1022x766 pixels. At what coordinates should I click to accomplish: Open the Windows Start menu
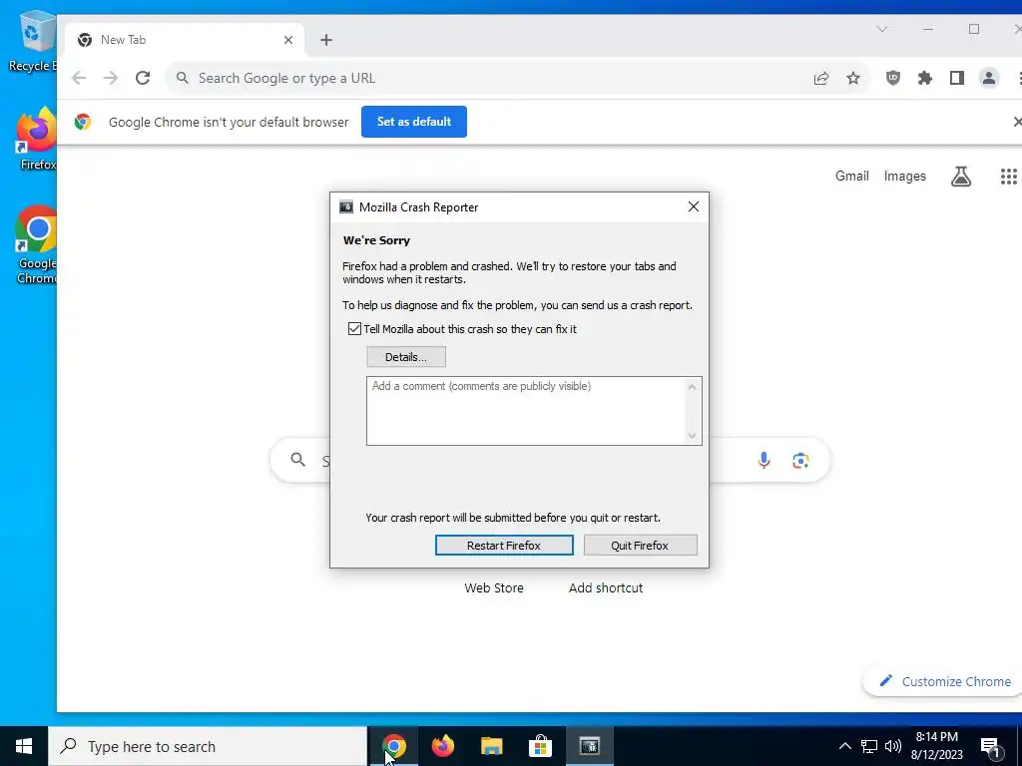pyautogui.click(x=24, y=746)
